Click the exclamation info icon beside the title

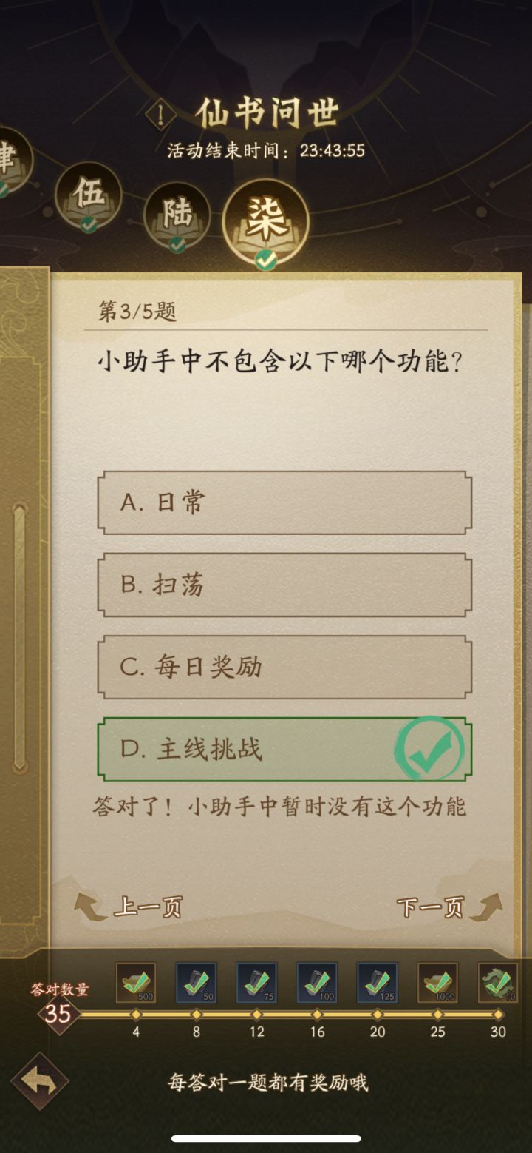point(160,114)
